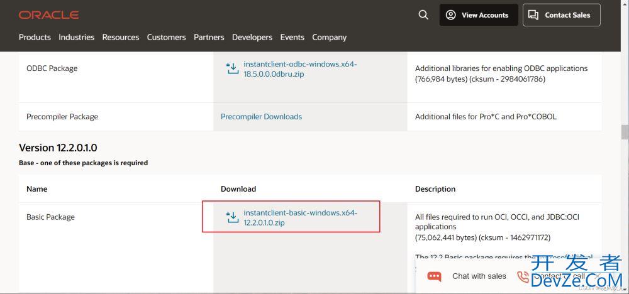Select 'Base - one of these packages is required'
629x294 pixels.
click(84, 163)
